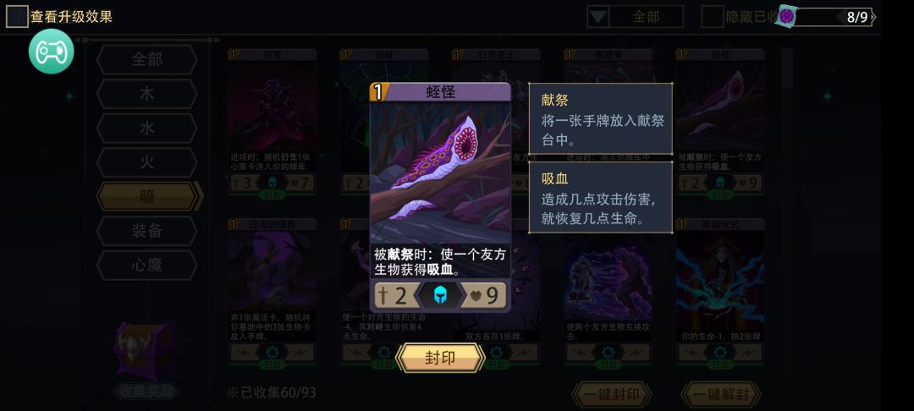Viewport: 914px width, 411px height.
Task: Open the 全部 filter dropdown arrow
Action: [x=597, y=16]
